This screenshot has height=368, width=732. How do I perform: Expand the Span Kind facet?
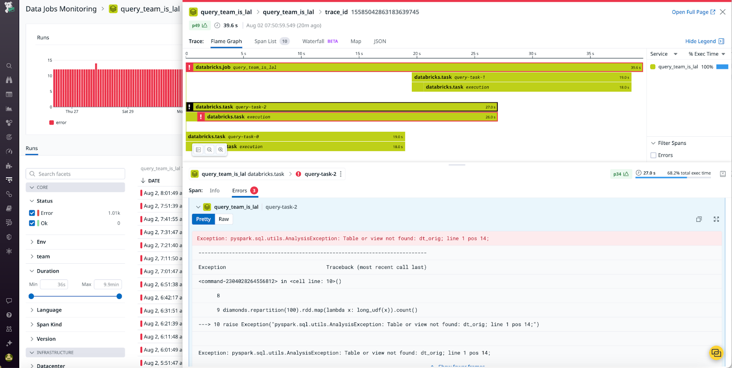49,325
